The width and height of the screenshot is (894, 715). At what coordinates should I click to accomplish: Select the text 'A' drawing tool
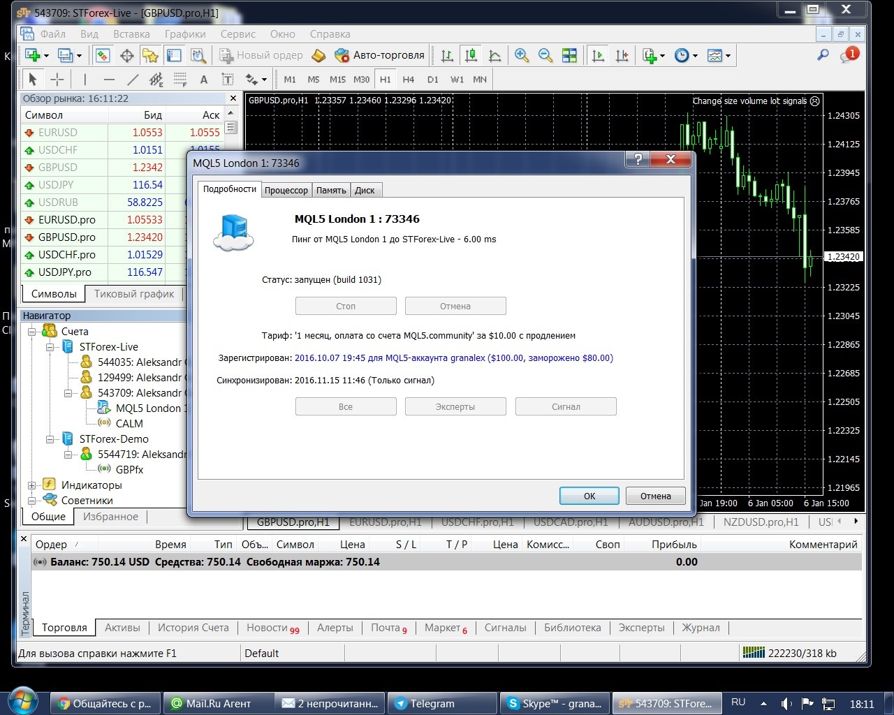pos(204,79)
